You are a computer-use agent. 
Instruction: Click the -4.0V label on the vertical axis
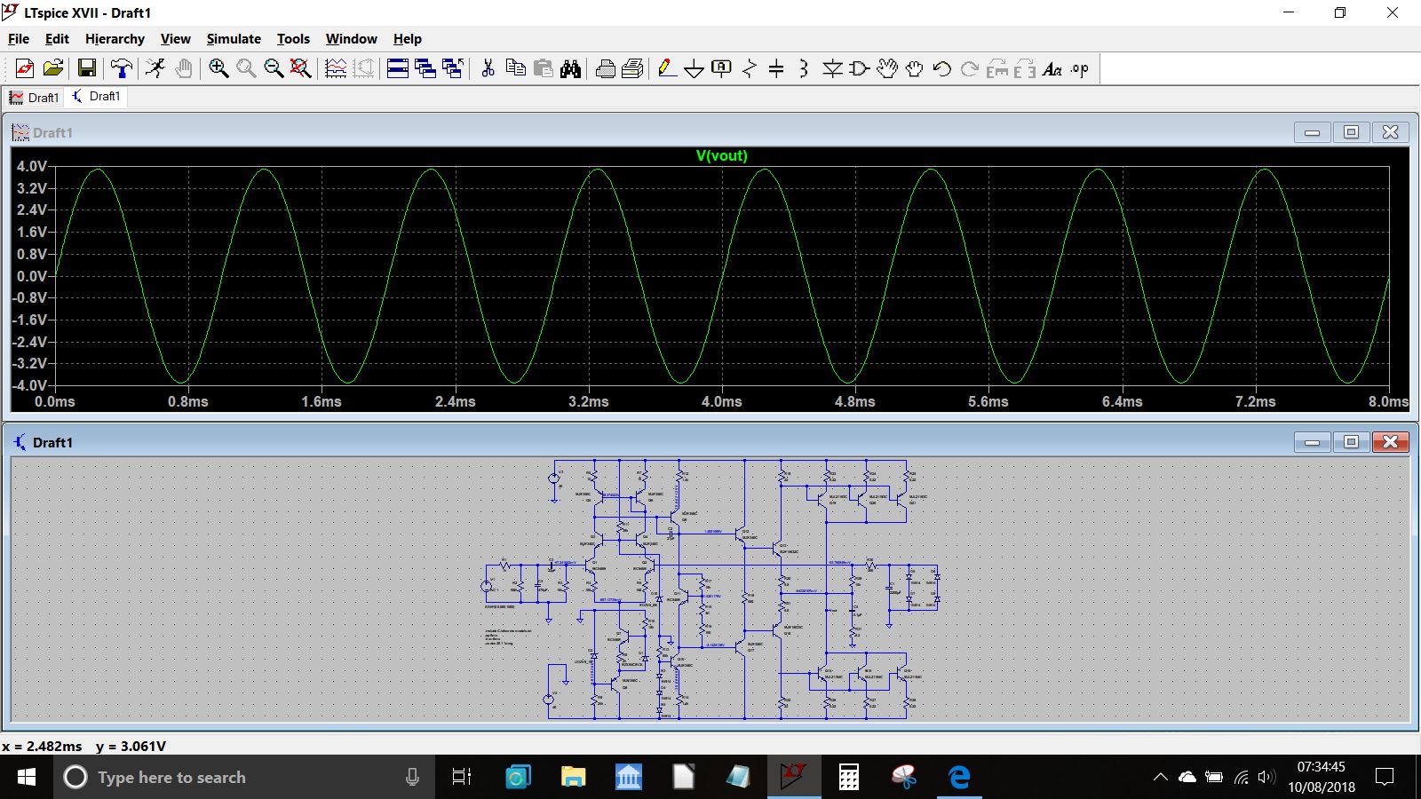pyautogui.click(x=29, y=385)
